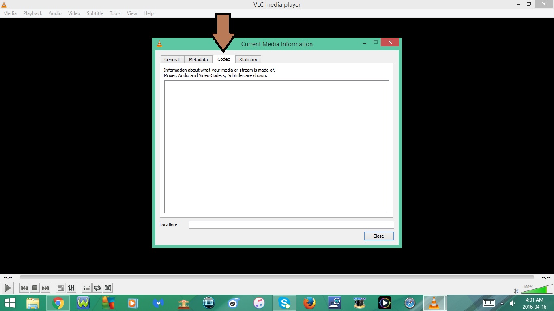Open the Tools menu
Viewport: 554px width, 311px height.
click(x=115, y=13)
